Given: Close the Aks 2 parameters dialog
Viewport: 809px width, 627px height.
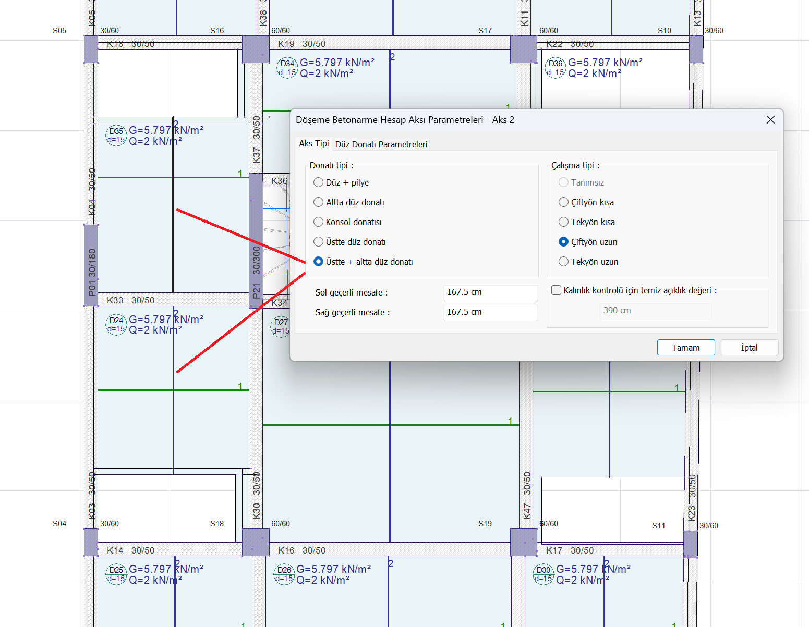Looking at the screenshot, I should [x=770, y=120].
